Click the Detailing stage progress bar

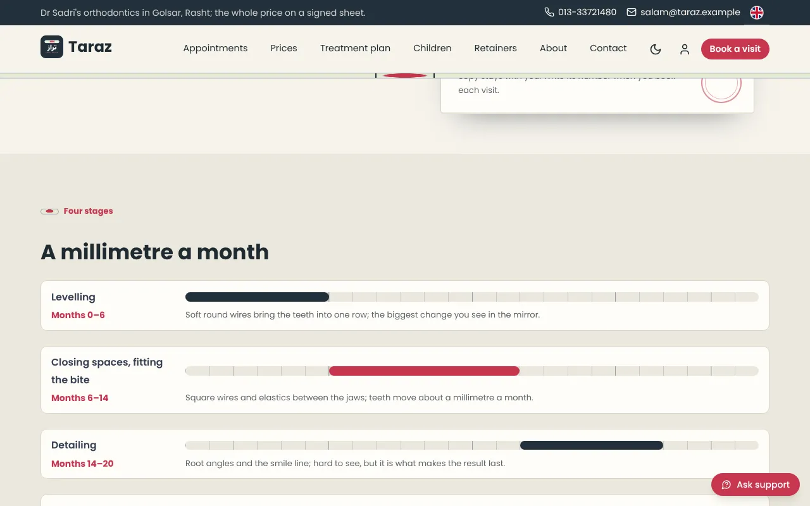tap(592, 445)
